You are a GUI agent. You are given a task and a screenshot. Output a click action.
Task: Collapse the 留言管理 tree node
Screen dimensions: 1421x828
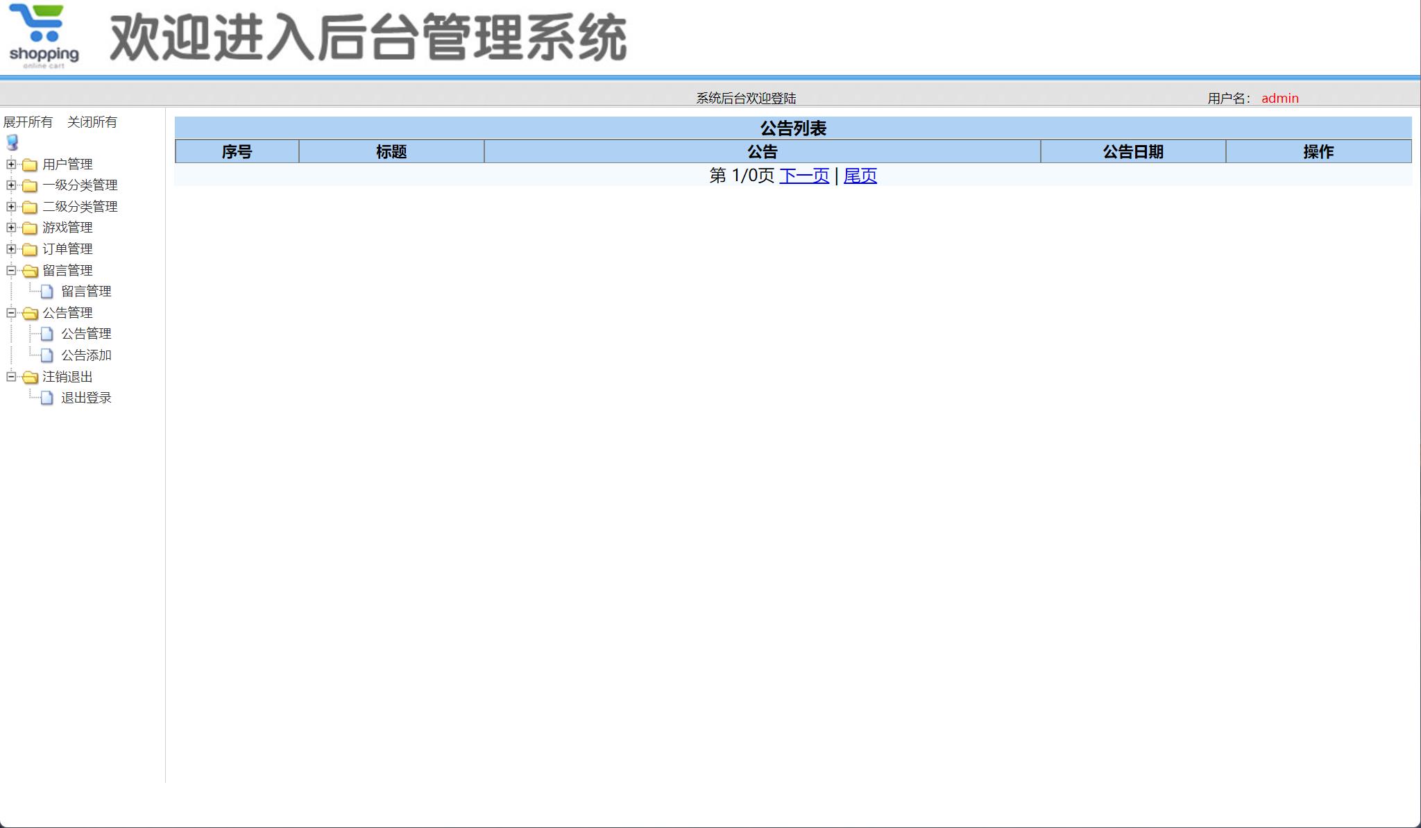pyautogui.click(x=10, y=270)
